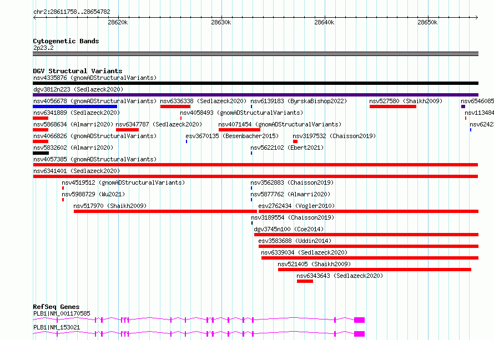This screenshot has height=340, width=494.
Task: Open nsv3189554 (Chaisson2019) label
Action: click(293, 217)
